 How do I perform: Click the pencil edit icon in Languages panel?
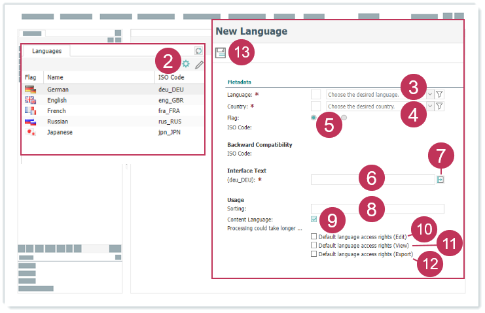[199, 65]
